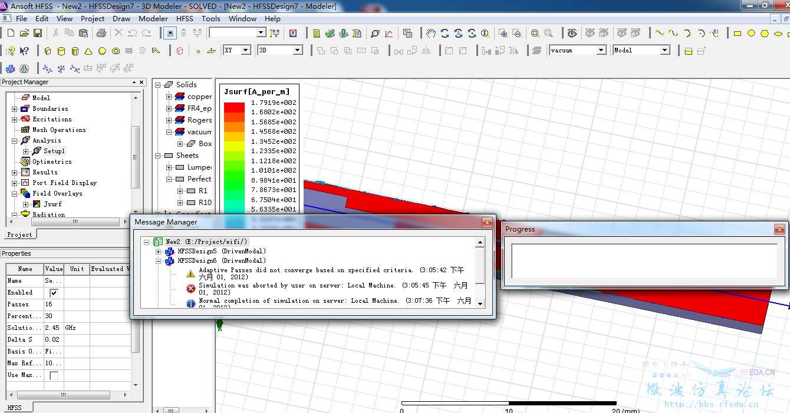The height and width of the screenshot is (413, 790).
Task: Click the Regular Polygon draw tool
Action: (765, 33)
